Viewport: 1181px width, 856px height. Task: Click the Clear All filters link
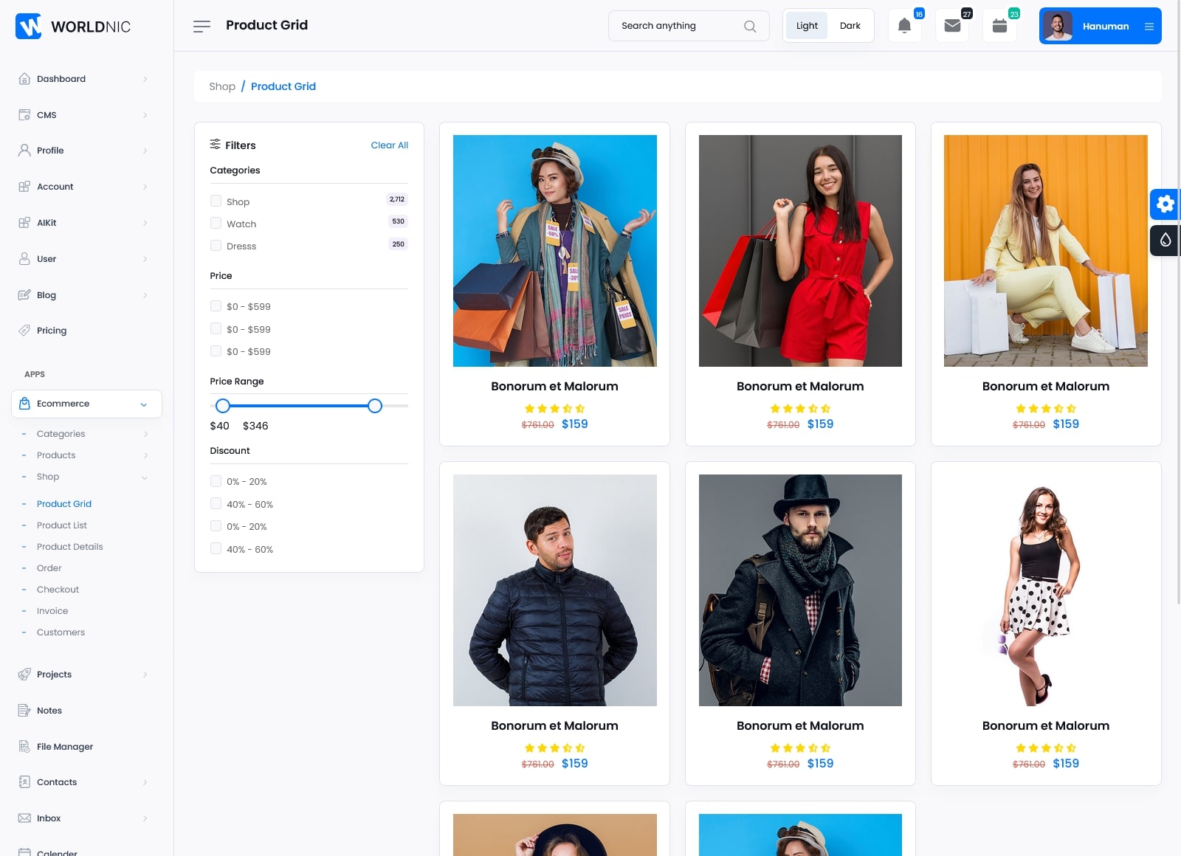[x=389, y=145]
